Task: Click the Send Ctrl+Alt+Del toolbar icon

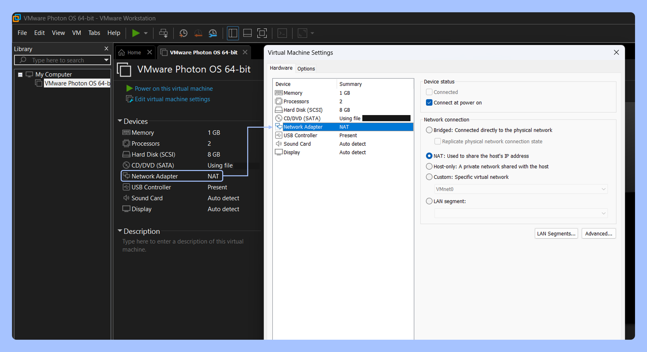Action: [163, 33]
